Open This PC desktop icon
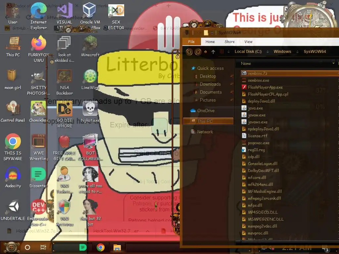 click(13, 47)
